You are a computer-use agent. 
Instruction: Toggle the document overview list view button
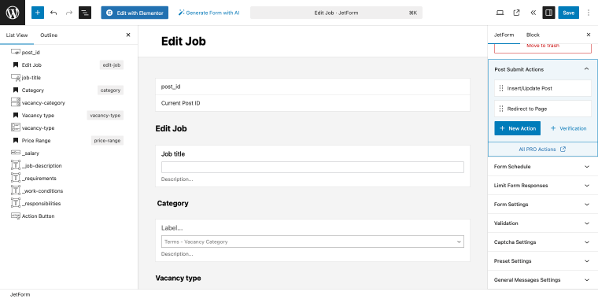point(85,13)
